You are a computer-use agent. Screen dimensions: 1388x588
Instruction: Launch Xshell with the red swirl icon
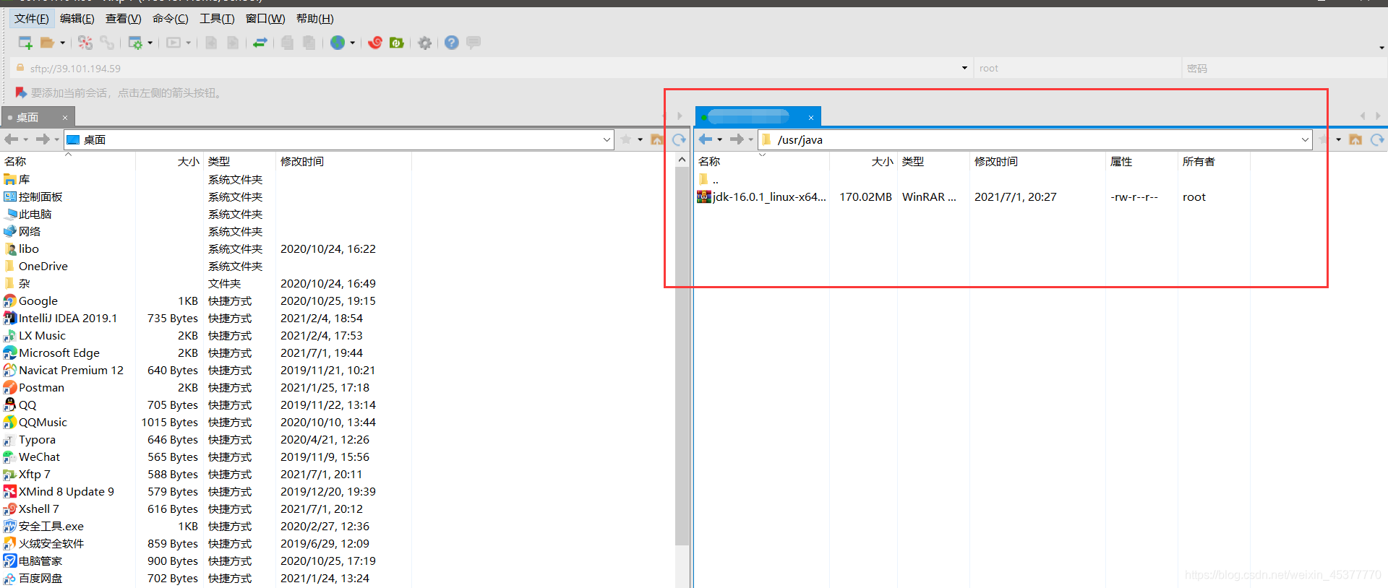click(375, 43)
